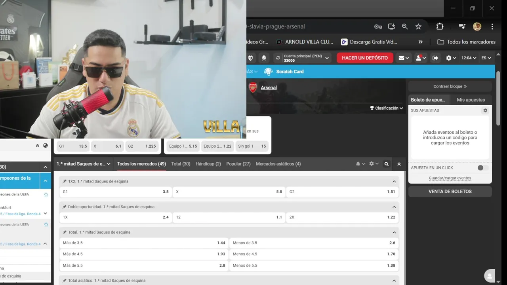The width and height of the screenshot is (507, 285).
Task: Refresh account balance with the reload icon
Action: 278,58
